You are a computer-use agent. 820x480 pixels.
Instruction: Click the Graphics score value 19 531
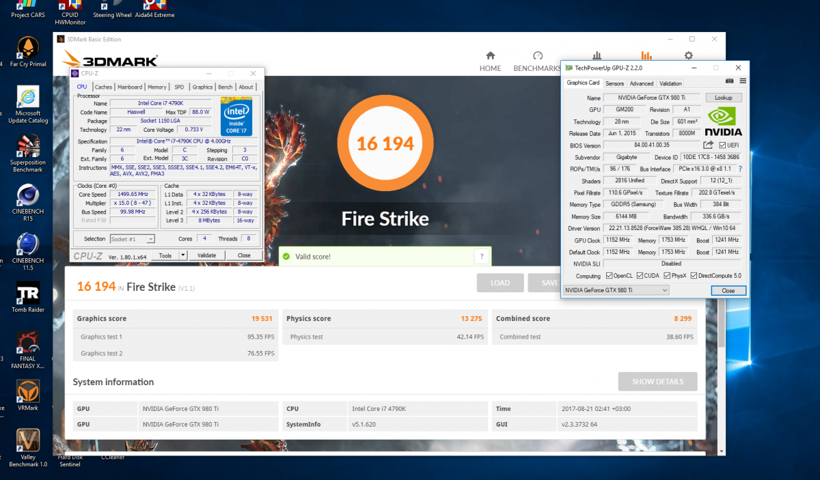pos(262,318)
